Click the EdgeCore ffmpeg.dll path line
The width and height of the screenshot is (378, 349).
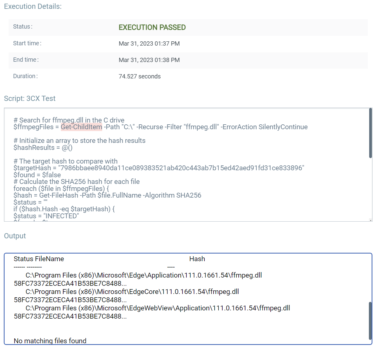pos(132,292)
